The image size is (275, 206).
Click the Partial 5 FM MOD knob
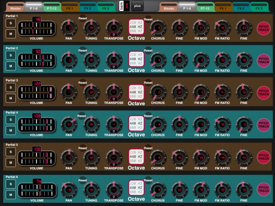pyautogui.click(x=201, y=157)
